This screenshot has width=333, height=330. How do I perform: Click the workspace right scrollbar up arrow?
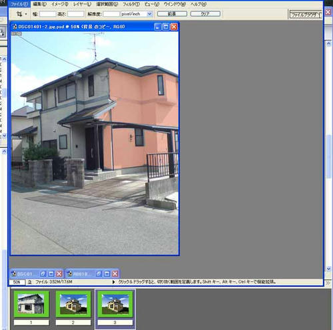coord(329,44)
